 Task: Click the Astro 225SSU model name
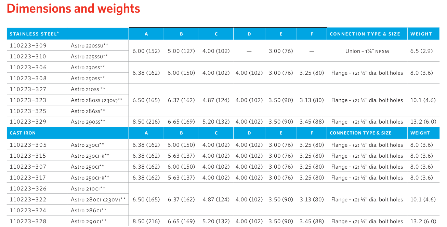tap(89, 56)
